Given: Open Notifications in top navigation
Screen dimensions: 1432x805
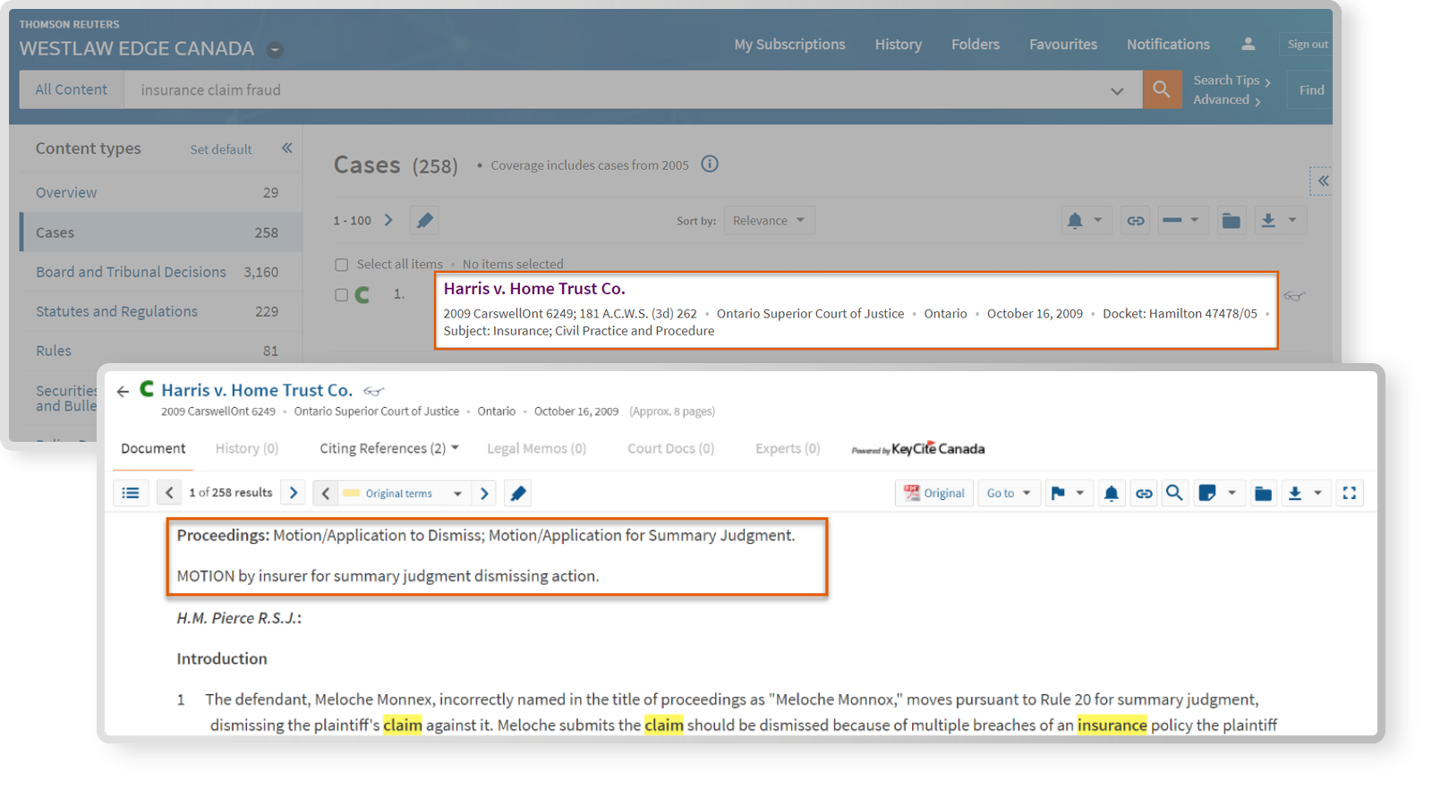Looking at the screenshot, I should coord(1168,44).
